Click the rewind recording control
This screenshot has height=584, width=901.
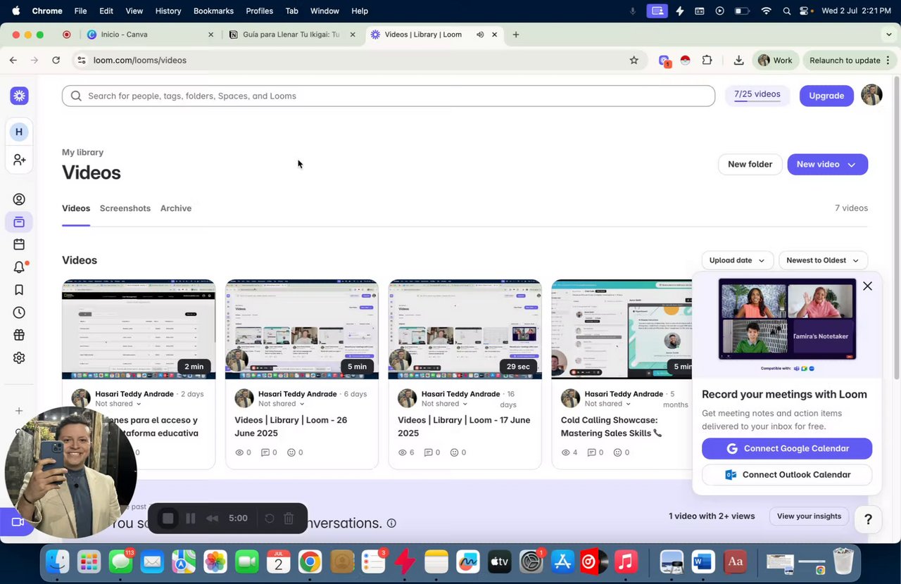[x=212, y=519]
